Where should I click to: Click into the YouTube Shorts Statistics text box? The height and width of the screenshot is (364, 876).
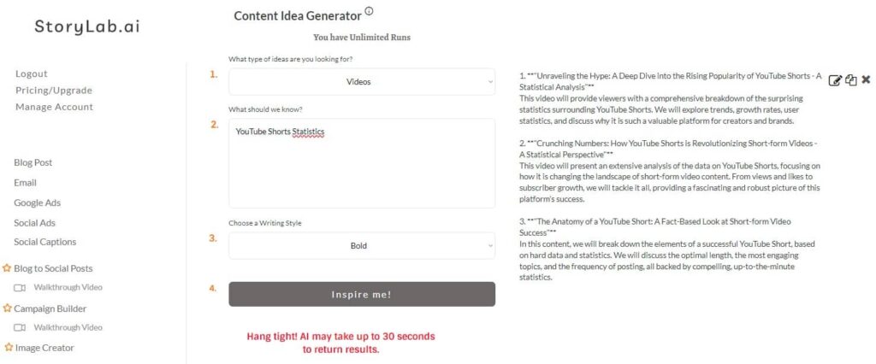[x=362, y=163]
